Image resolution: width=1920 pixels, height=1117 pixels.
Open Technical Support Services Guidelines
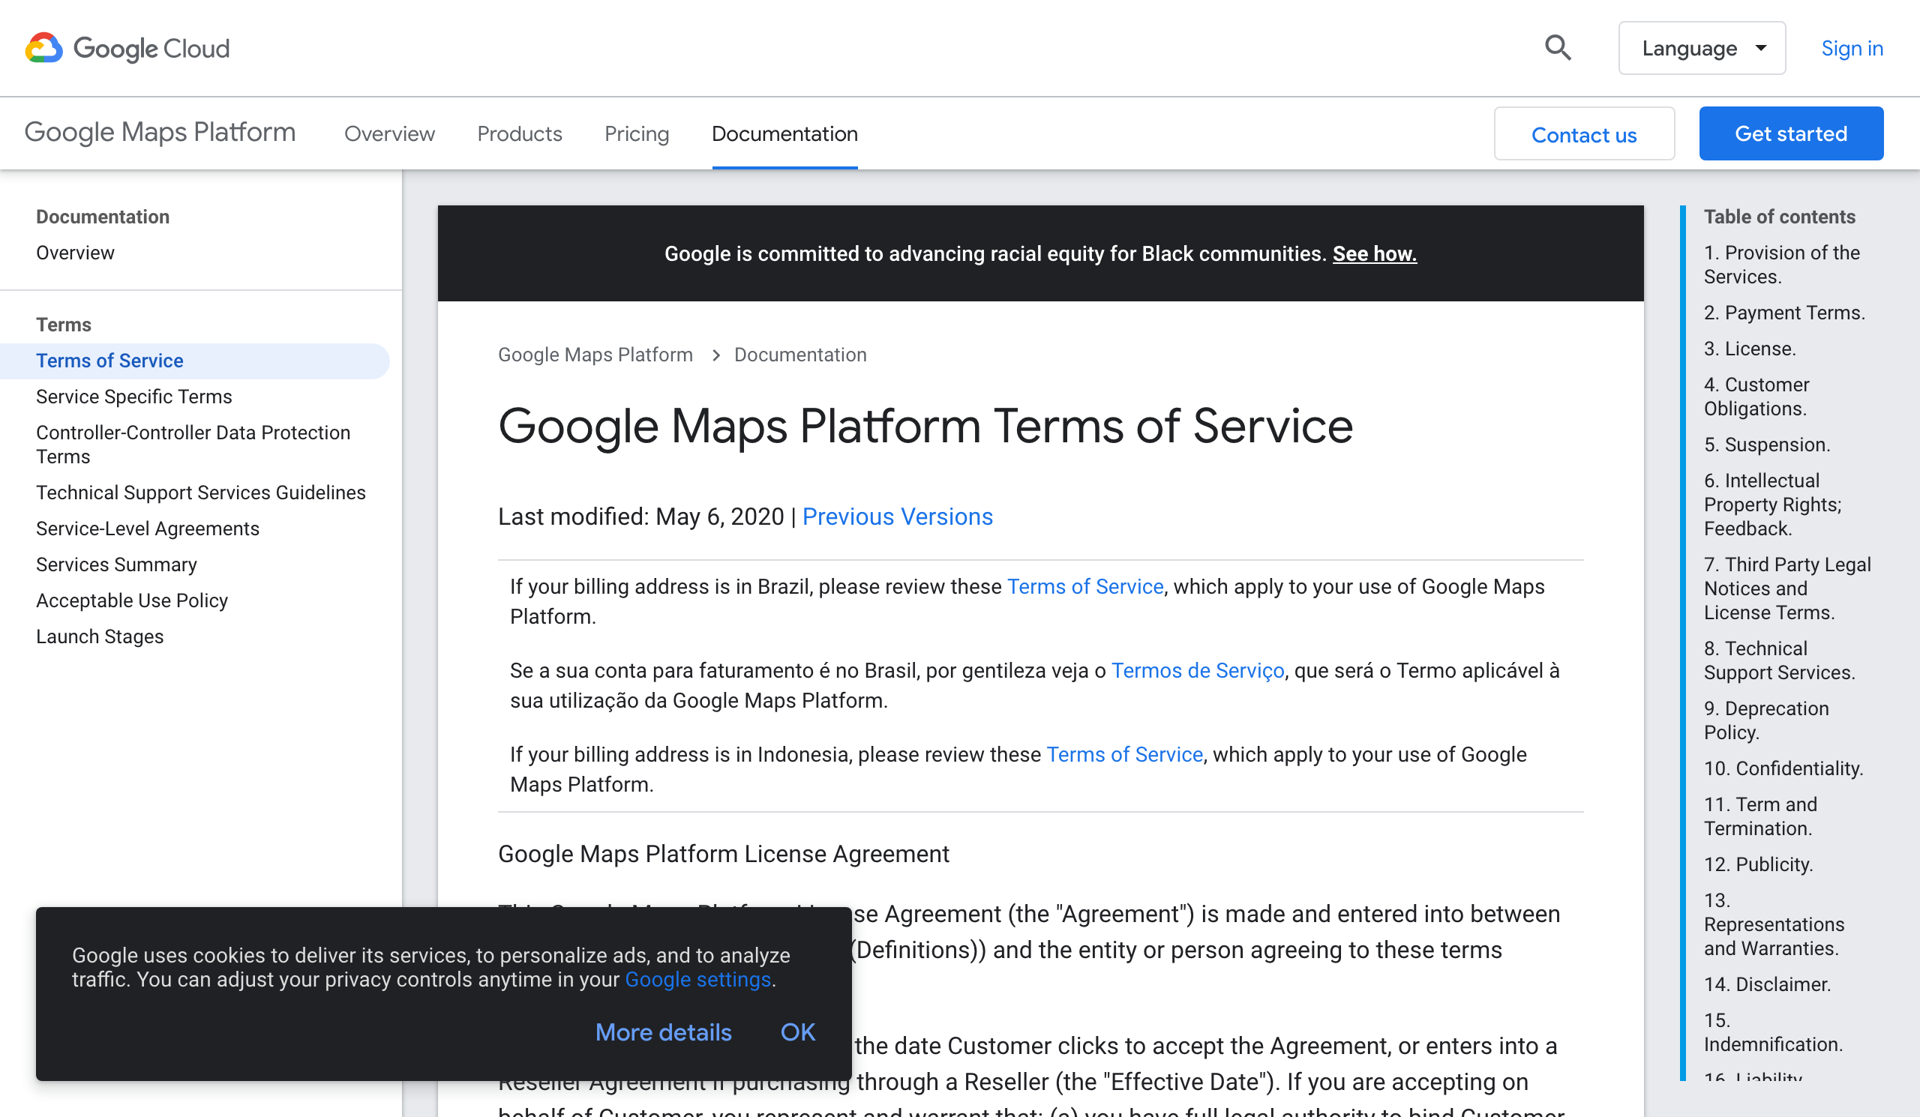pos(201,493)
